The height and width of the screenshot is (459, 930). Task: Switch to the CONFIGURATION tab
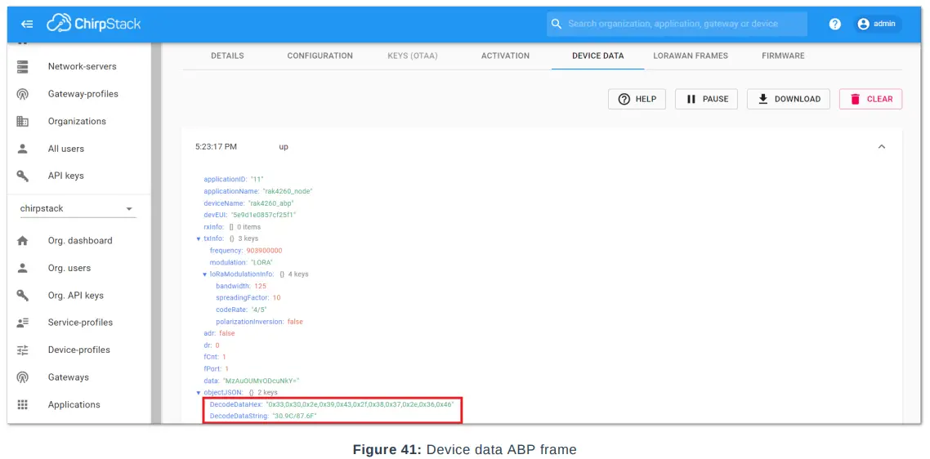320,56
